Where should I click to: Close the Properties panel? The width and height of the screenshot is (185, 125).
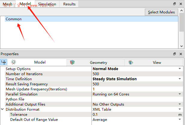click(181, 54)
